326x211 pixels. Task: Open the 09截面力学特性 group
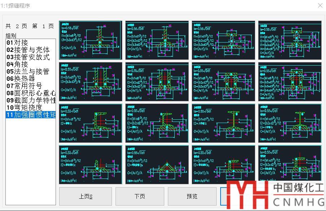point(31,100)
